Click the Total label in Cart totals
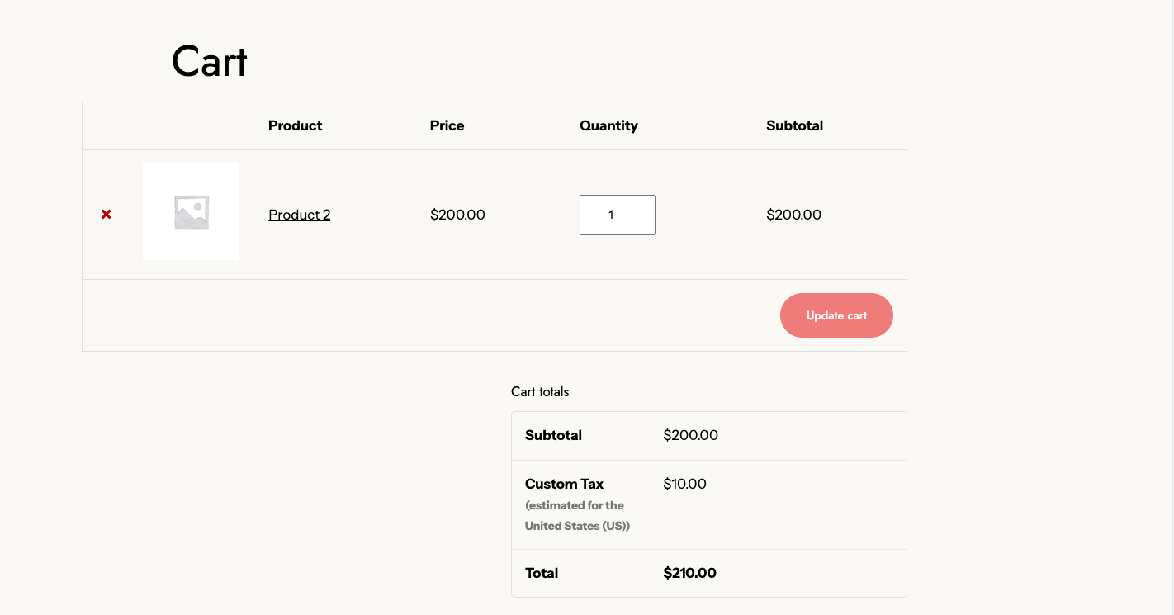The width and height of the screenshot is (1174, 615). [x=542, y=573]
